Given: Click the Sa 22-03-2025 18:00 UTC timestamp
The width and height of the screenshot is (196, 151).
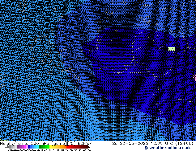Looking at the screenshot, I should click(143, 144).
